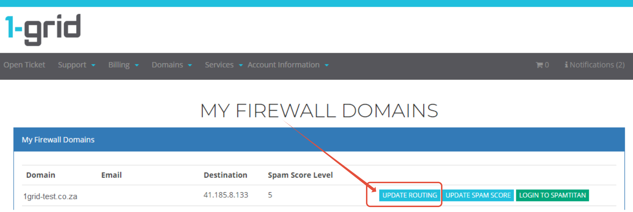The height and width of the screenshot is (212, 633).
Task: Open the shopping cart icon
Action: pos(539,65)
